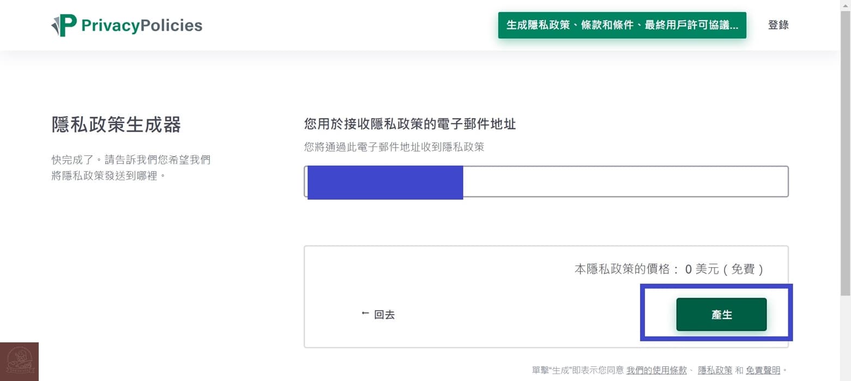Viewport: 851px width, 381px height.
Task: Click the highlighted 產生 generate button
Action: [721, 314]
